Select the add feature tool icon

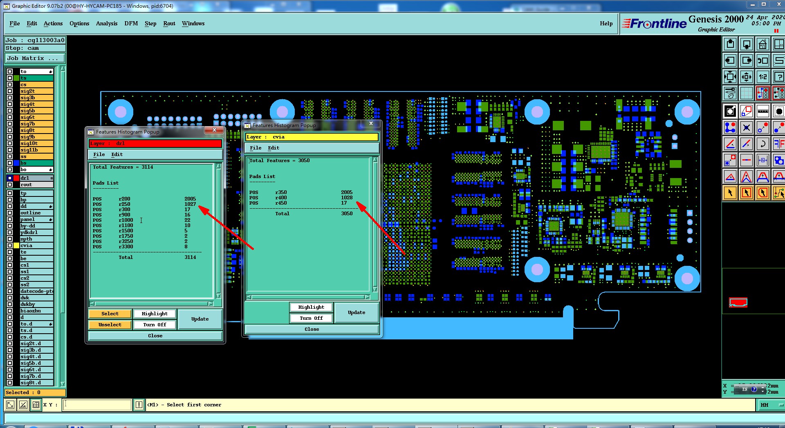(x=730, y=111)
